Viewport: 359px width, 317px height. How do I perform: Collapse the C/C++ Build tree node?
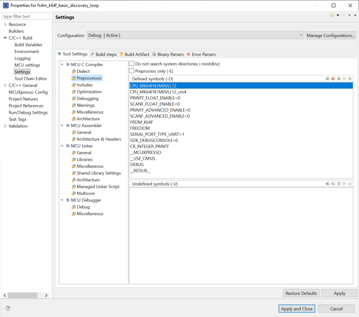click(x=5, y=38)
